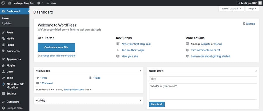
Task: Click the Media icon in sidebar
Action: tap(3, 39)
